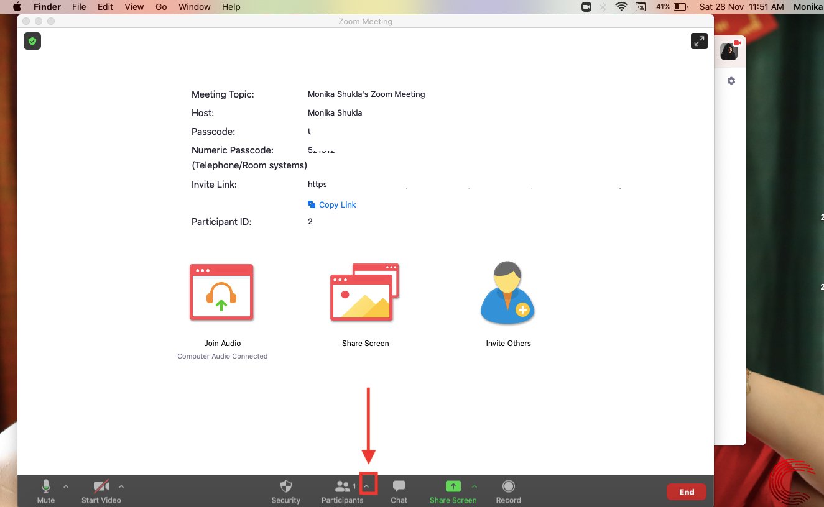Mute the microphone
Viewport: 824px width, 507px height.
tap(45, 491)
